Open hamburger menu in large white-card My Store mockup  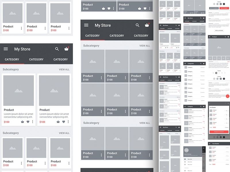tap(6, 49)
